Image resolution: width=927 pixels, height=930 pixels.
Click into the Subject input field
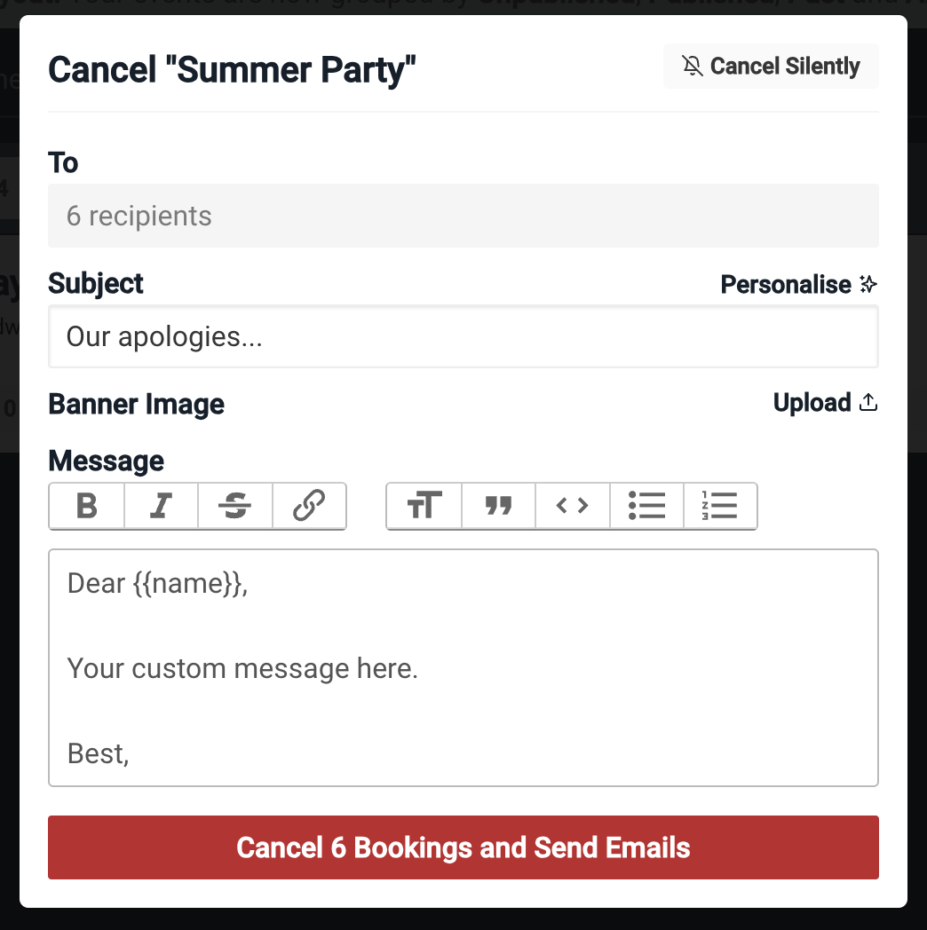tap(463, 336)
